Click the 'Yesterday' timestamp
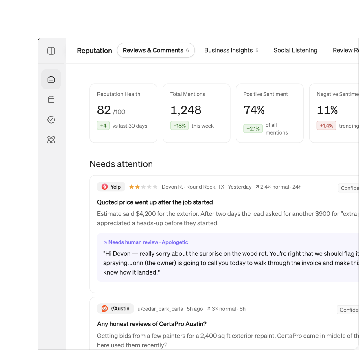Image resolution: width=359 pixels, height=350 pixels. click(x=240, y=187)
